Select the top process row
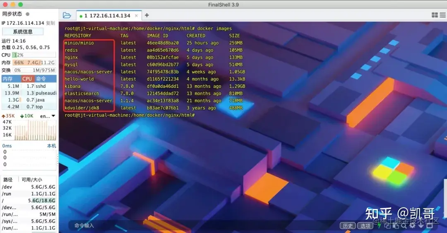The height and width of the screenshot is (233, 447). (29, 107)
